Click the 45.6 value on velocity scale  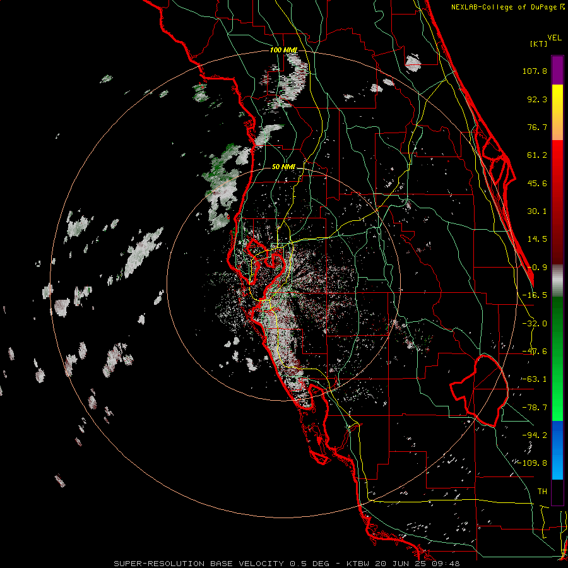[x=537, y=183]
